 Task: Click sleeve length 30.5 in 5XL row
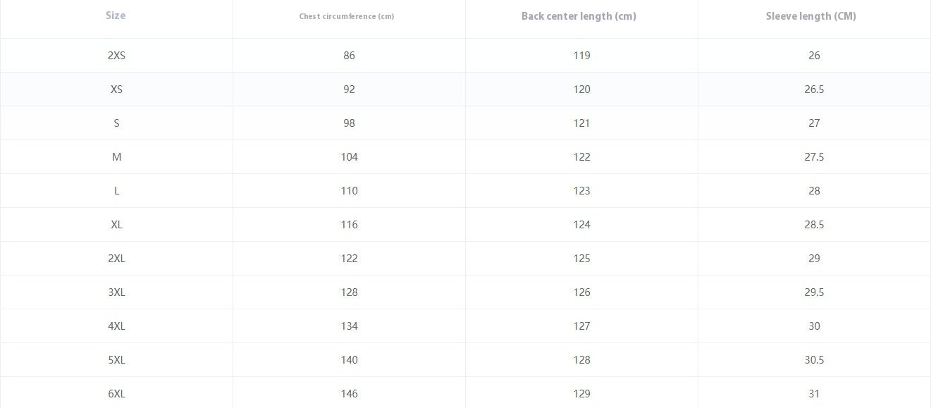click(x=814, y=360)
